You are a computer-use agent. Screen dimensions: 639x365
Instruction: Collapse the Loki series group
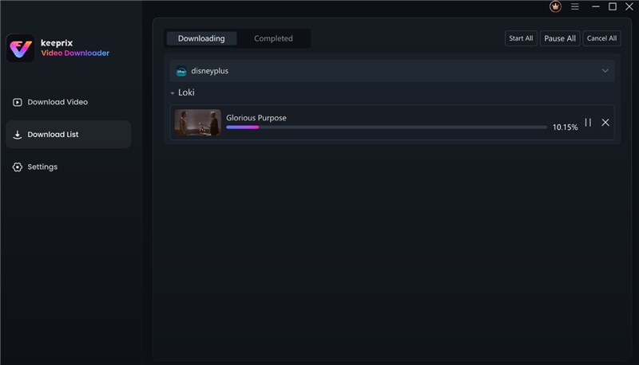pos(173,93)
